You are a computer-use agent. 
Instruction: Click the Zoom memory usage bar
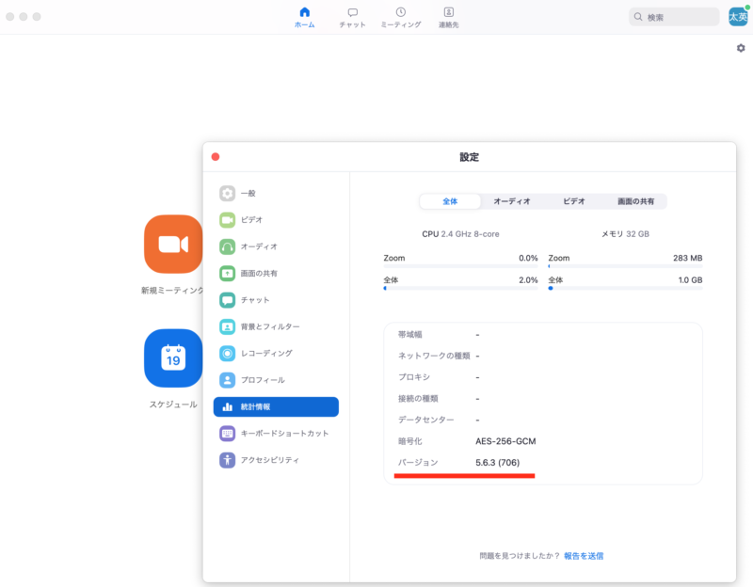625,266
